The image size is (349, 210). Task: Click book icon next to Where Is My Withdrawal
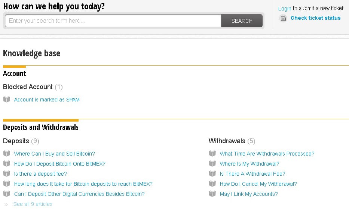212,164
